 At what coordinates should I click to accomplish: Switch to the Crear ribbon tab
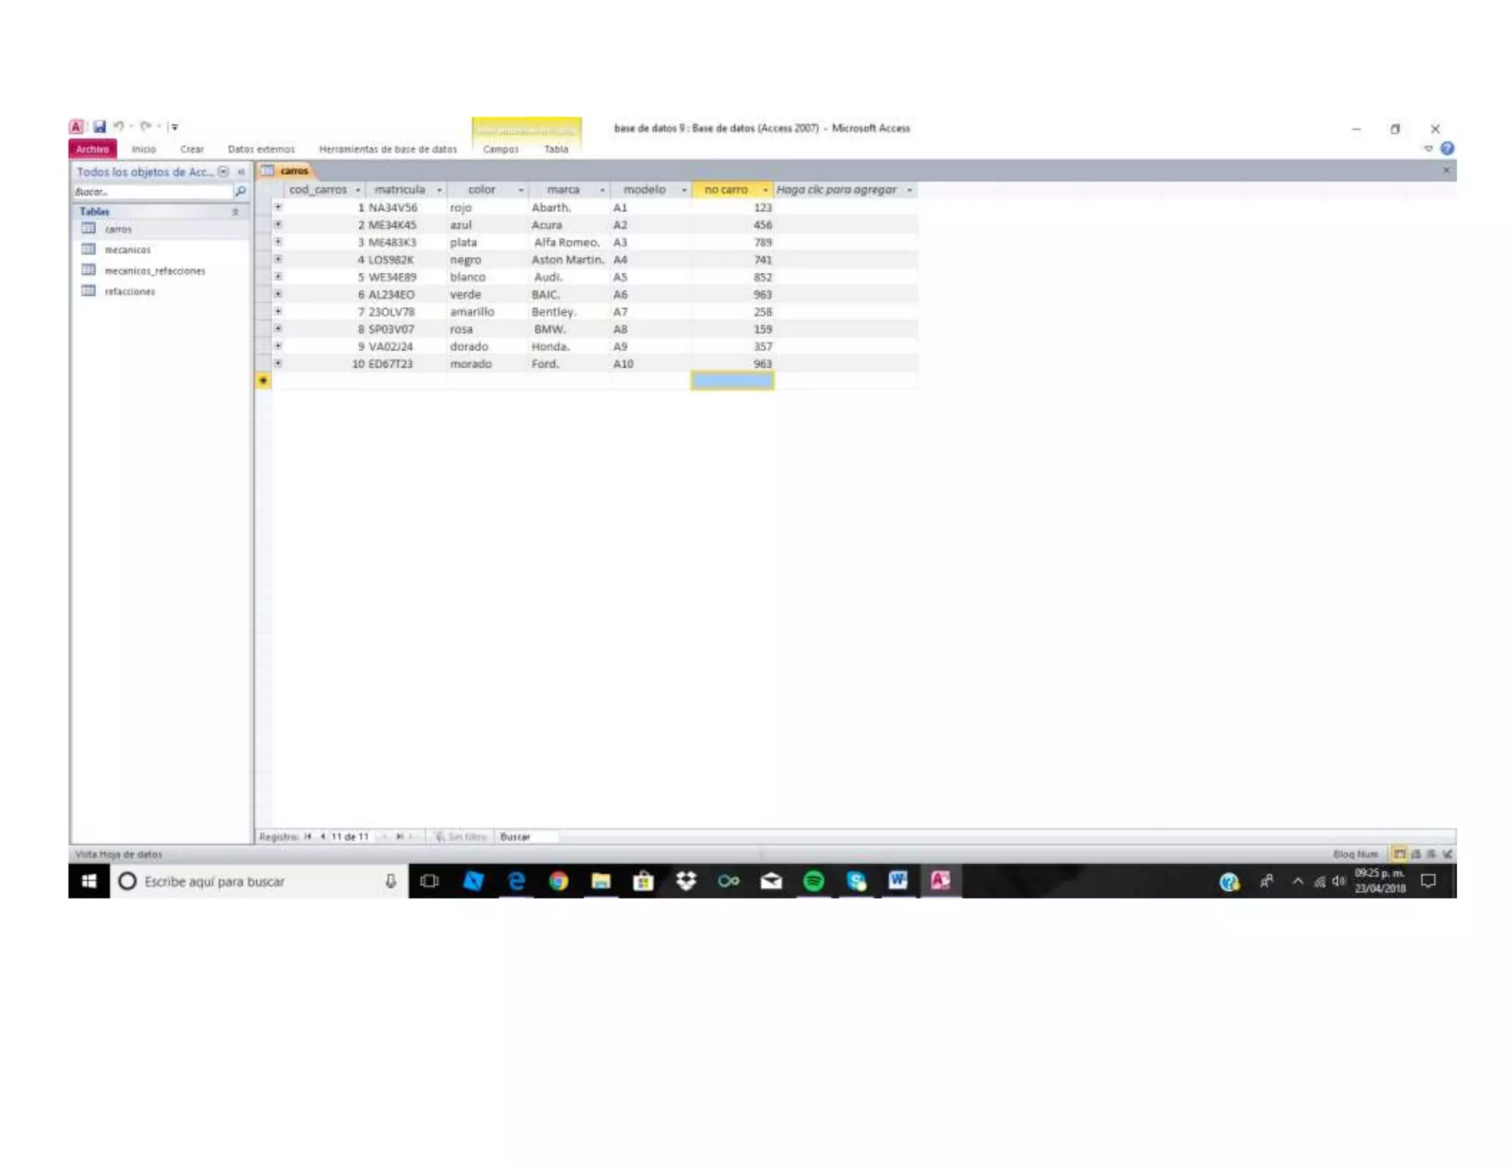tap(192, 149)
